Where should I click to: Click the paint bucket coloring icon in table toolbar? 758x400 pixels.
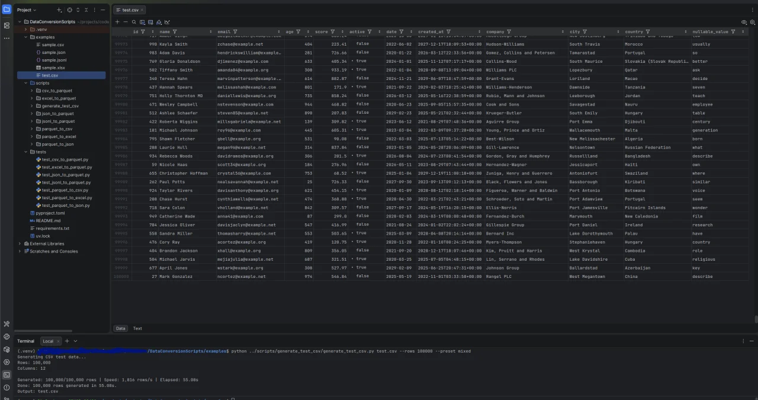[x=159, y=22]
